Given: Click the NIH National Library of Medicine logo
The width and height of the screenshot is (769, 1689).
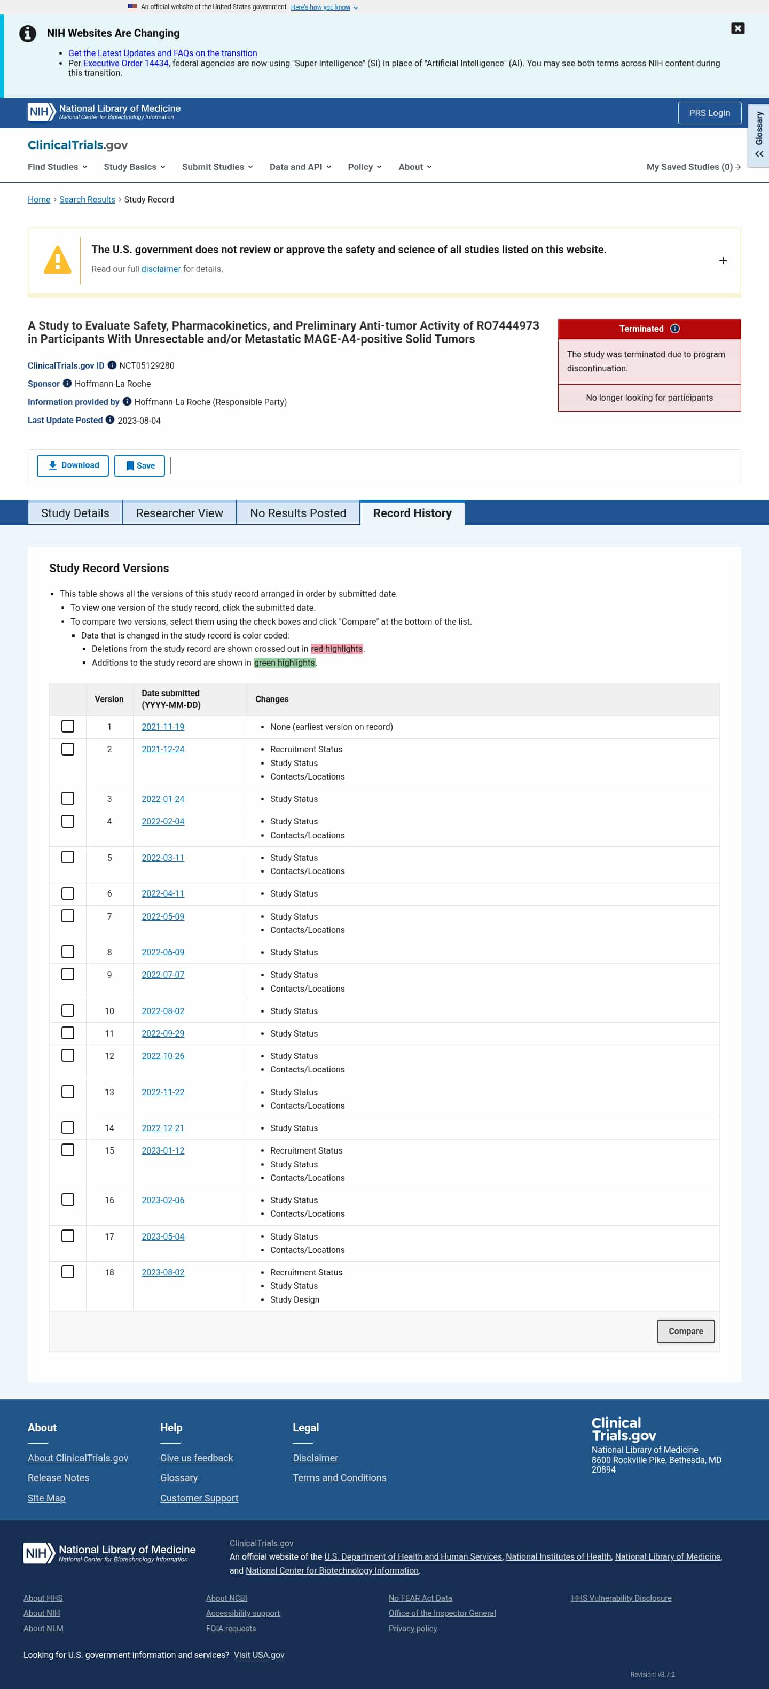Looking at the screenshot, I should (104, 112).
